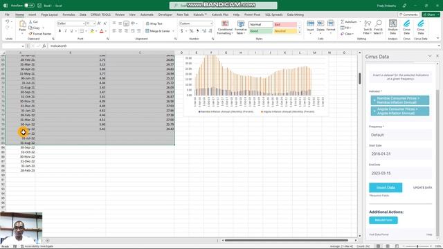Open Cirrus Data pane options chevron

(x=430, y=56)
